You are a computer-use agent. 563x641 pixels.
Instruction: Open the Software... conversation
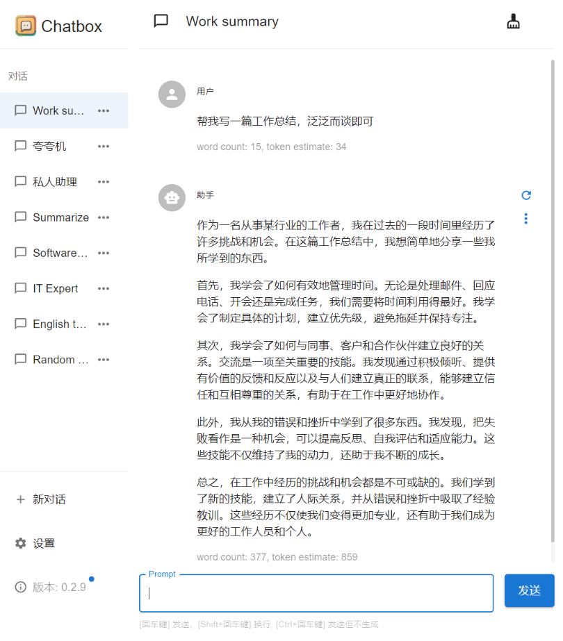point(64,253)
